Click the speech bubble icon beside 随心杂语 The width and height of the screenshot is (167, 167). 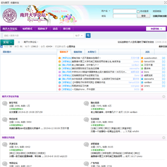[x=86, y=103]
